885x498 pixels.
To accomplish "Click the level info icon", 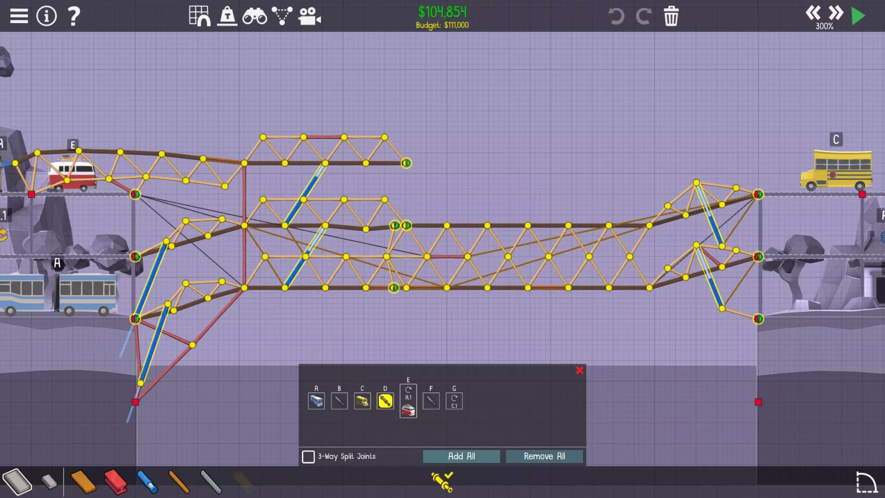I will click(47, 16).
